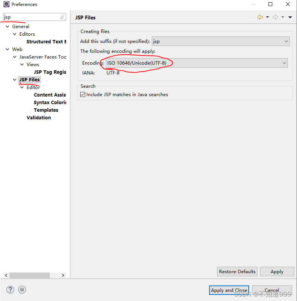The image size is (297, 301).
Task: Open the help question mark icon
Action: [10, 290]
